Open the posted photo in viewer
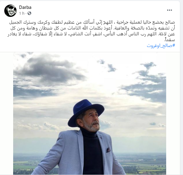The image size is (183, 175). (x=90, y=113)
